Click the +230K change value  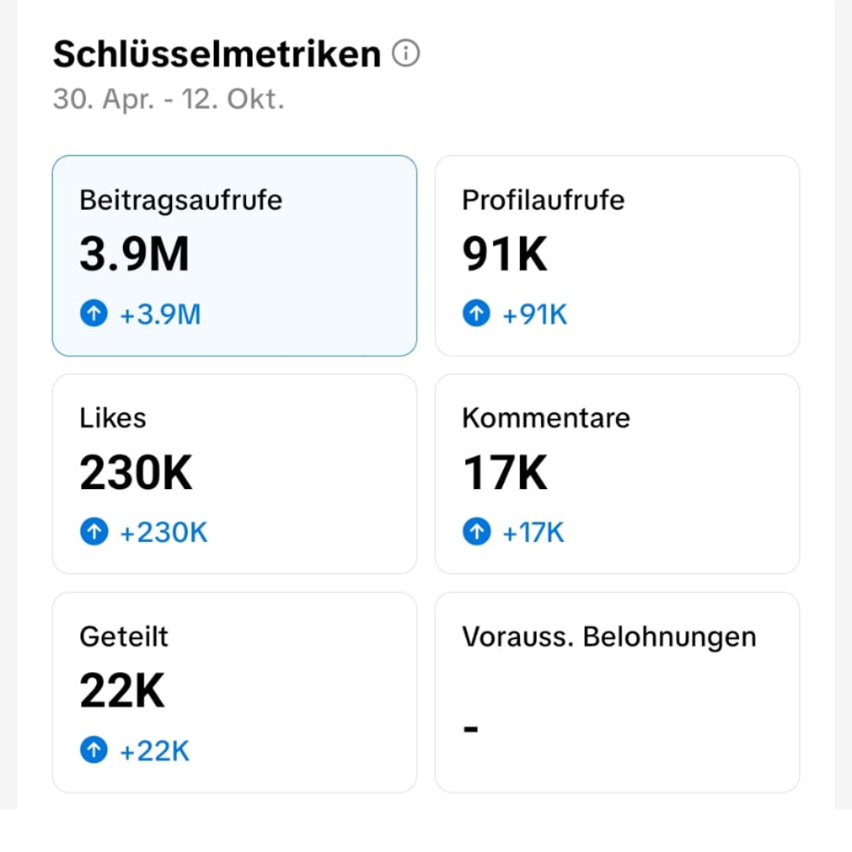pyautogui.click(x=163, y=533)
